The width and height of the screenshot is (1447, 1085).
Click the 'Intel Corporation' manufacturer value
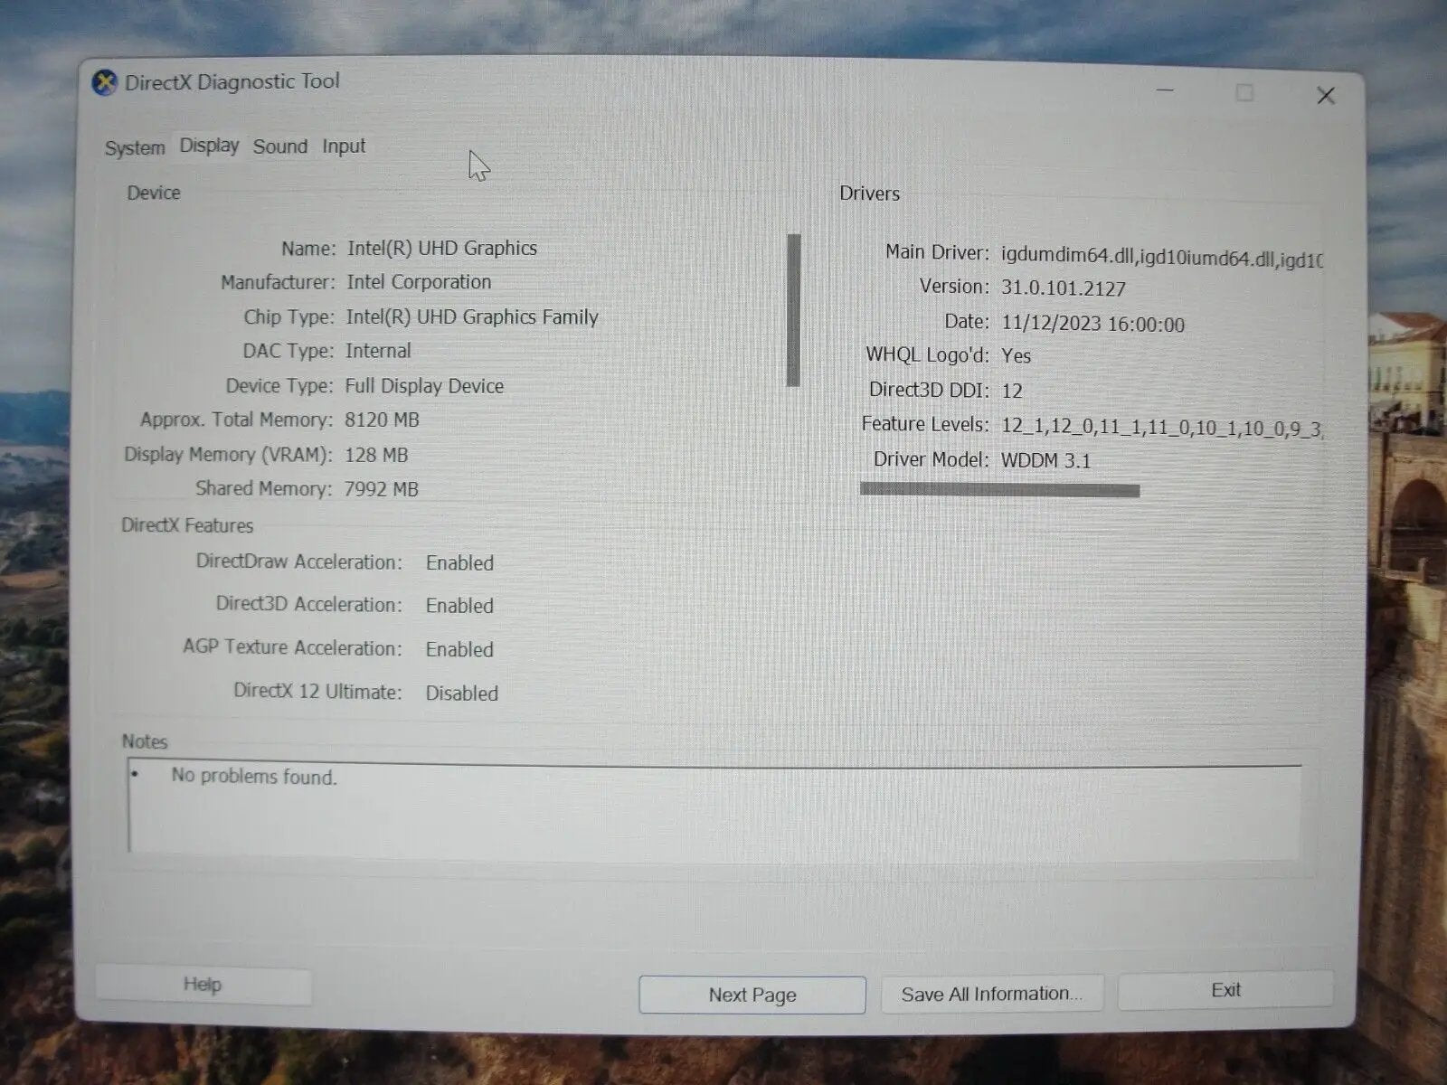419,282
